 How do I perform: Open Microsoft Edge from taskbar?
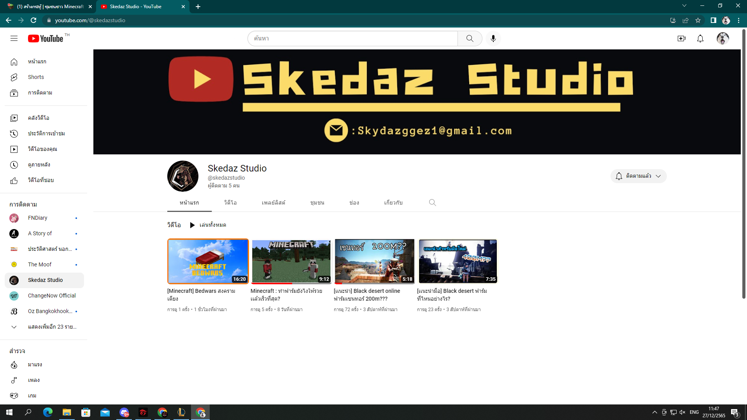click(48, 412)
